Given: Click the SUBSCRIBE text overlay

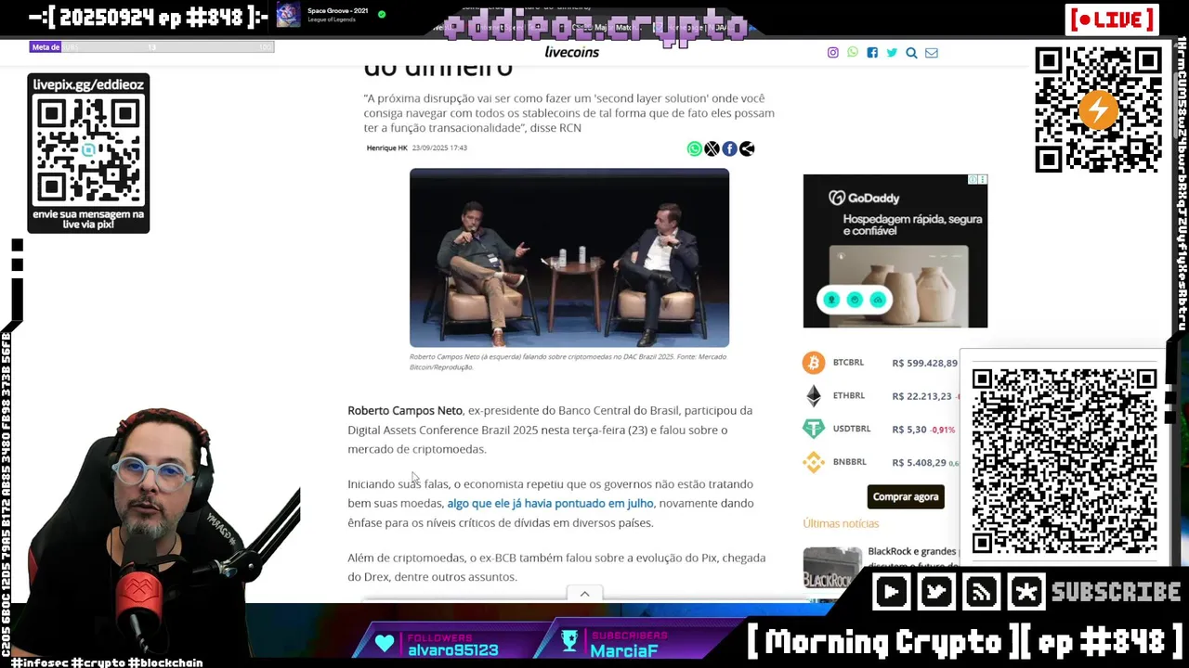Looking at the screenshot, I should coord(1116,592).
